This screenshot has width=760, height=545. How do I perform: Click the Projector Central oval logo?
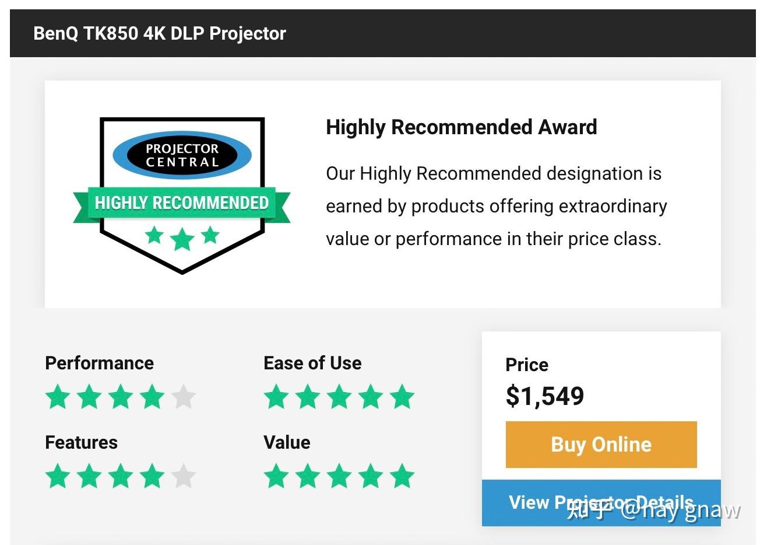point(182,155)
